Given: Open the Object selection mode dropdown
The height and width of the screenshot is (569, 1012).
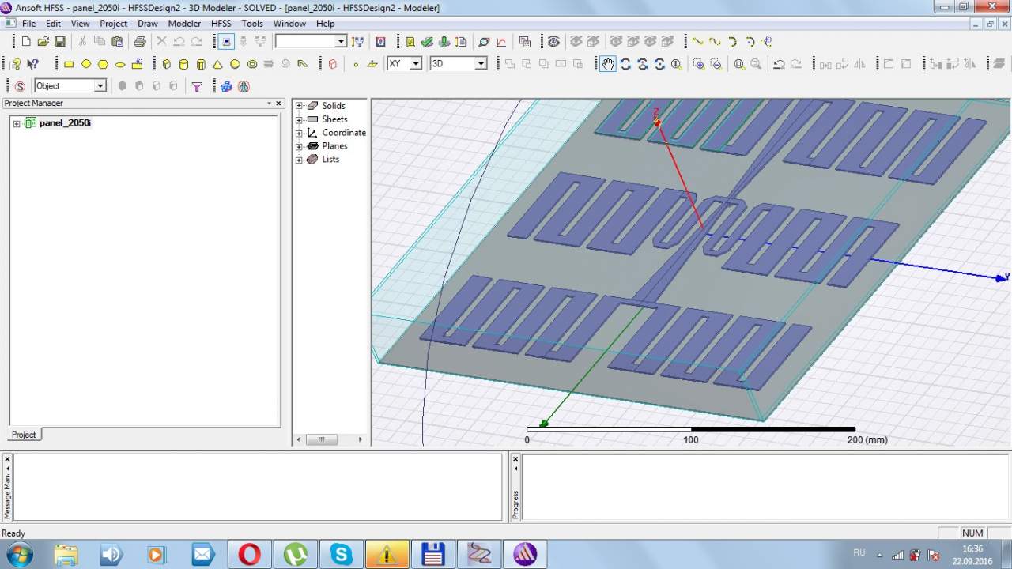Looking at the screenshot, I should (100, 86).
